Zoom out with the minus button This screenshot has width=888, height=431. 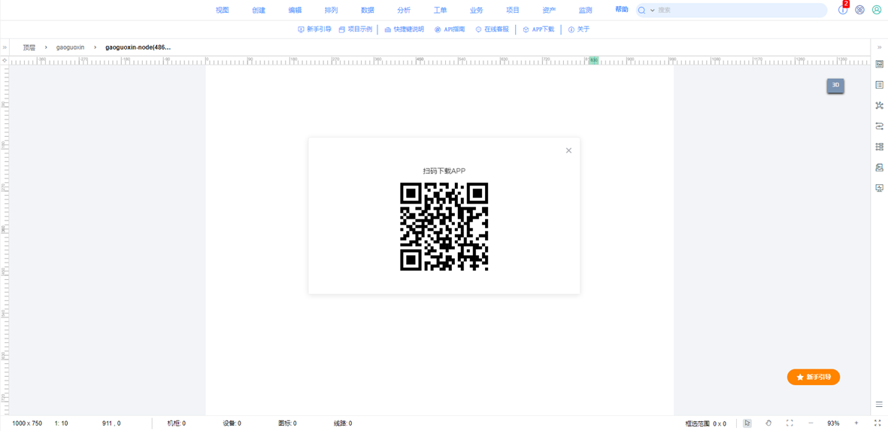pos(811,423)
